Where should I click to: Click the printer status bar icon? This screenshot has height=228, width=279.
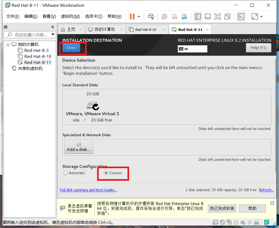[236, 222]
